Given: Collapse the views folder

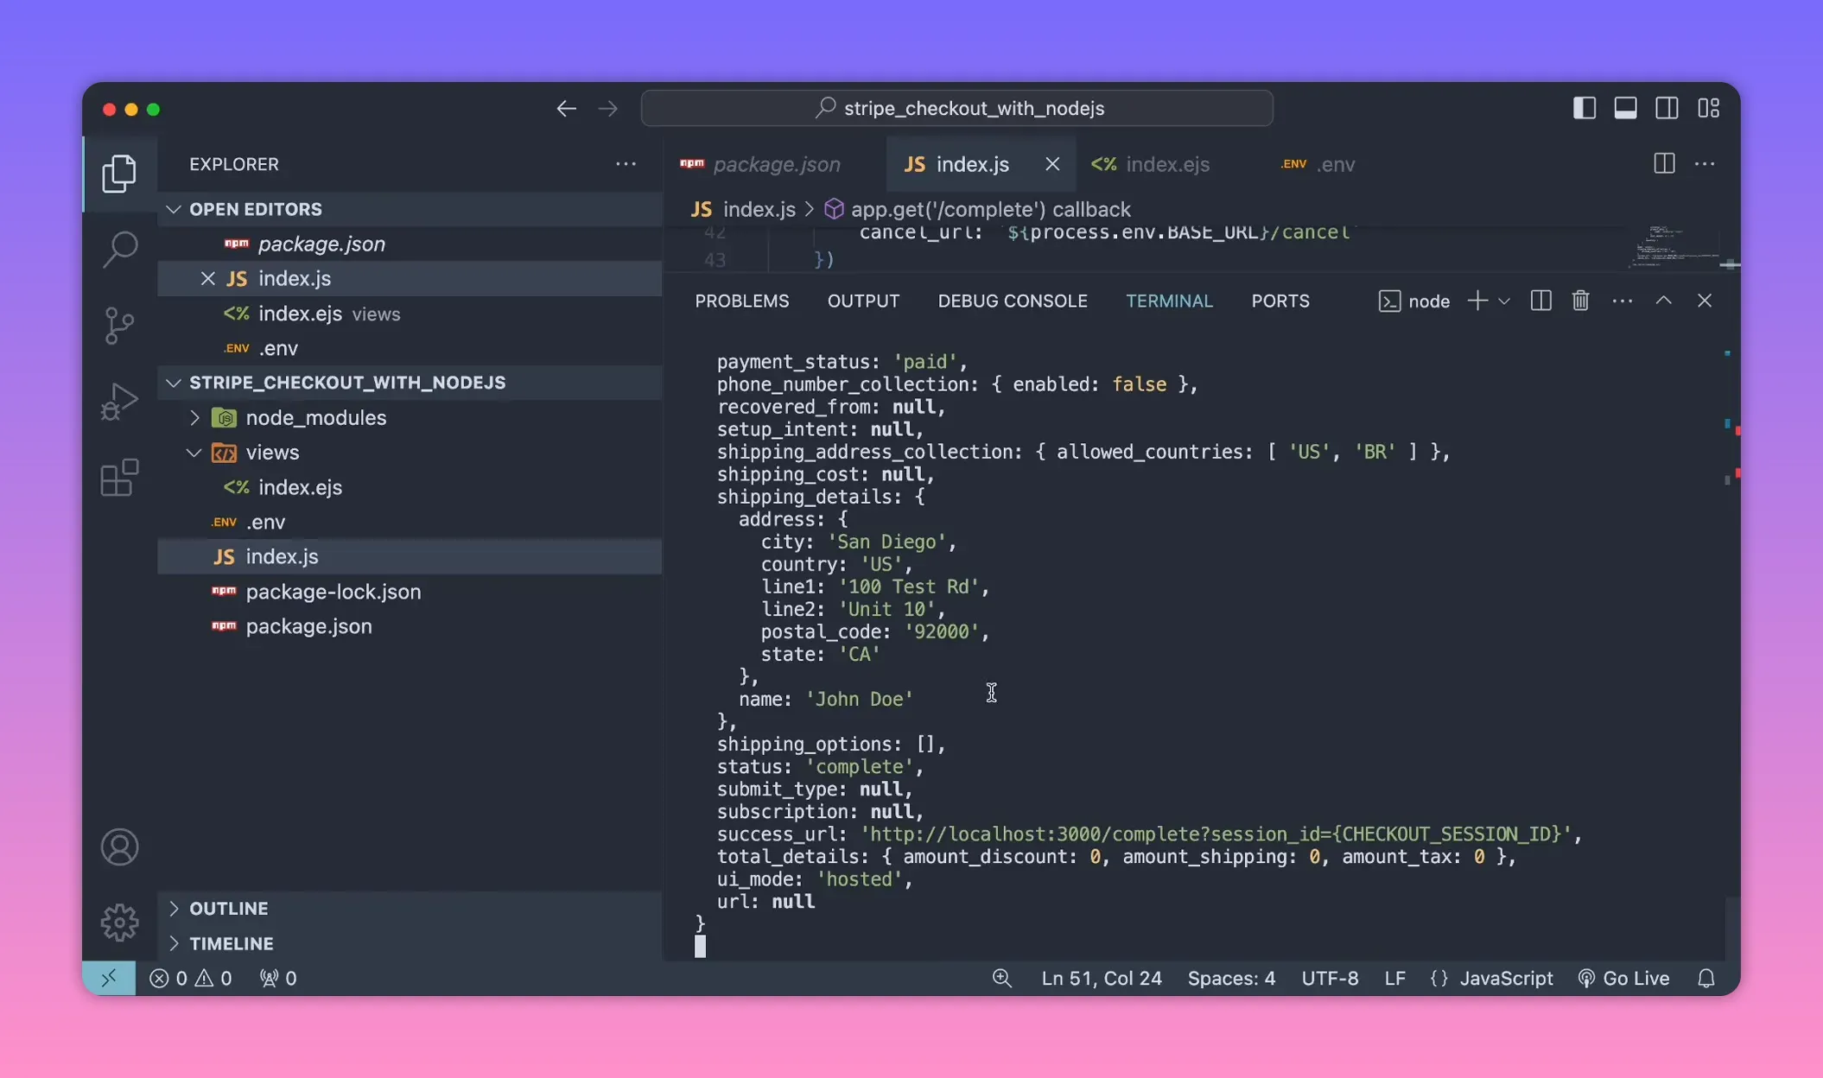Looking at the screenshot, I should [x=192, y=452].
